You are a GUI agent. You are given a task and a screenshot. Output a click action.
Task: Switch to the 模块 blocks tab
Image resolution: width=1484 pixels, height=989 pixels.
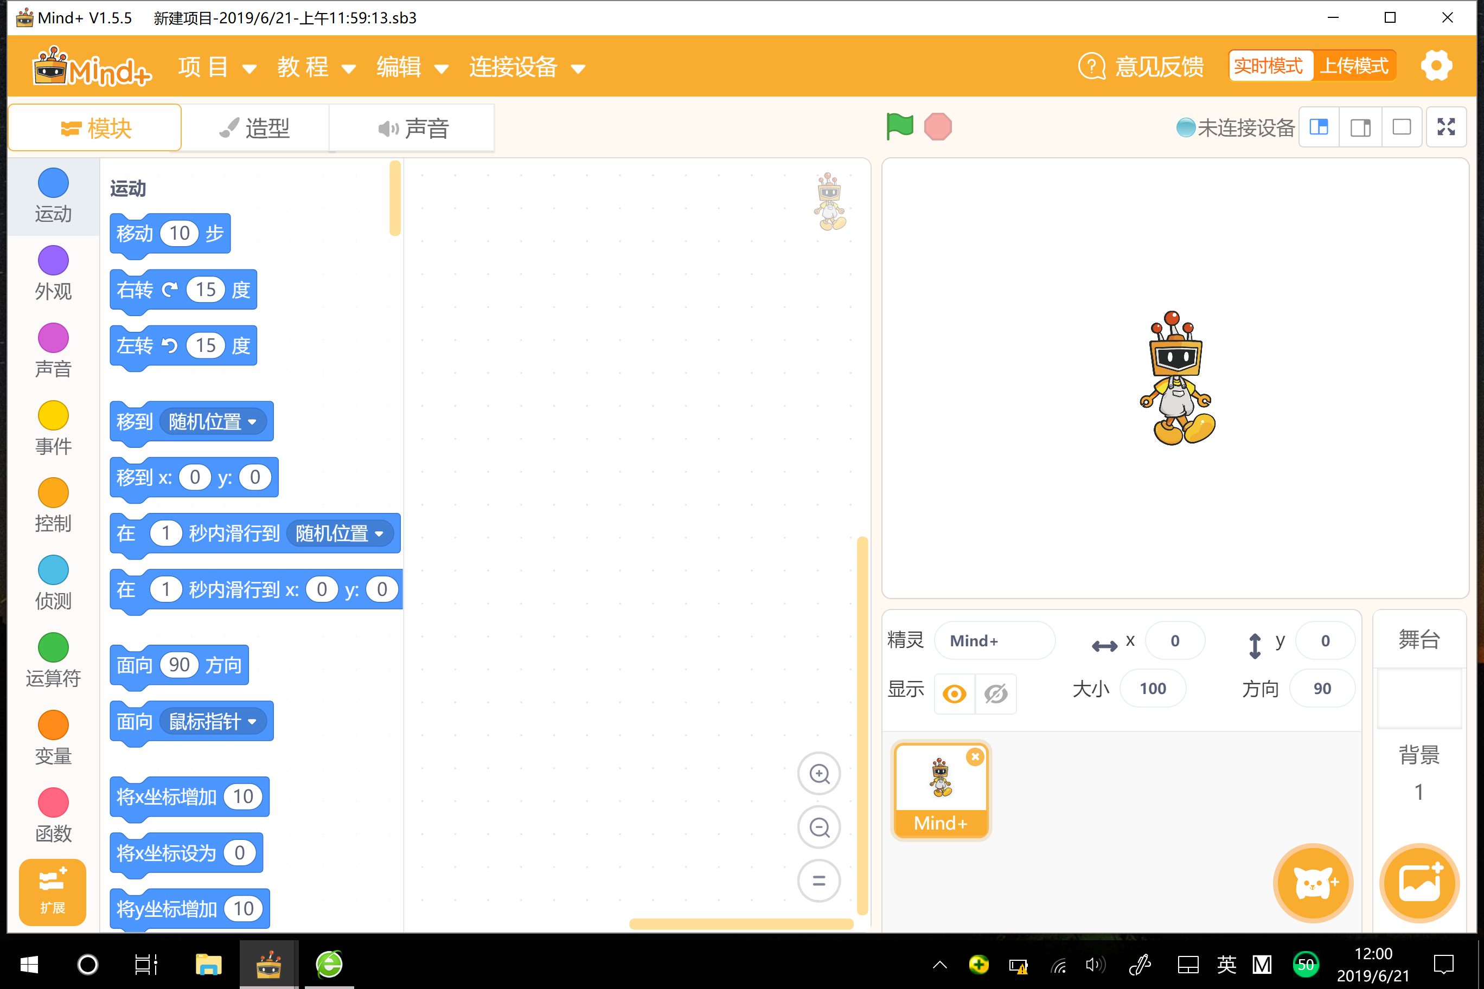click(95, 128)
